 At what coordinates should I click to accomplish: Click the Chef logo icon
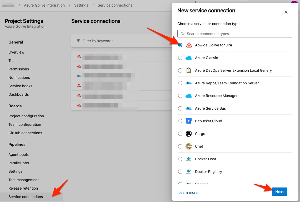(189, 146)
